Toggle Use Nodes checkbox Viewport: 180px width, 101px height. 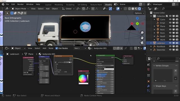(x=57, y=48)
